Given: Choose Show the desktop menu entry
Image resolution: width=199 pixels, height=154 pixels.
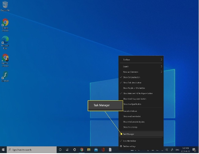Looking at the screenshot, I should [141, 127].
